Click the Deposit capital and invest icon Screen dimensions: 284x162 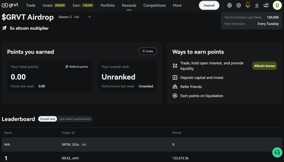point(175,78)
